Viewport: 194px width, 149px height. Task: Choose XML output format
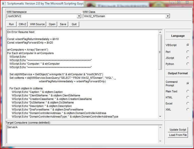pyautogui.click(x=188, y=109)
